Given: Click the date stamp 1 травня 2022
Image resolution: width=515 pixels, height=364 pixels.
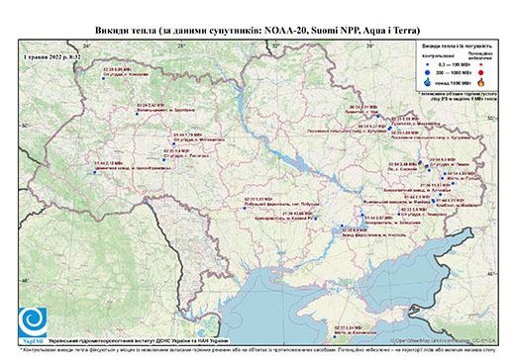Looking at the screenshot, I should click(52, 56).
